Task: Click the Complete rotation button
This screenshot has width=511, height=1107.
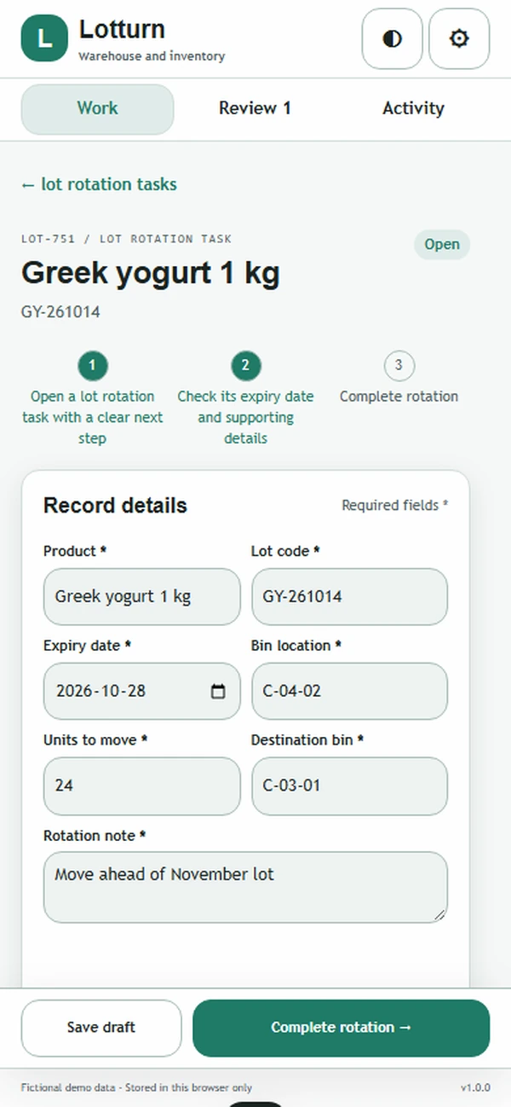Action: (342, 1028)
